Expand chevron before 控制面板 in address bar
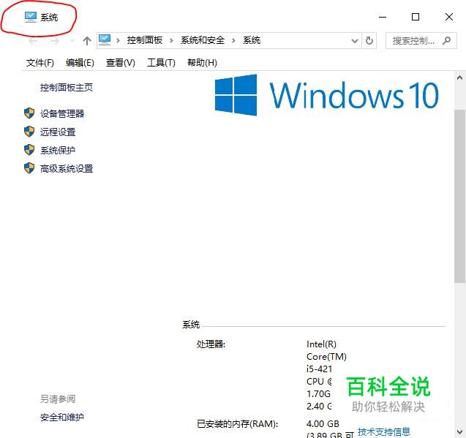The height and width of the screenshot is (438, 466). point(118,40)
